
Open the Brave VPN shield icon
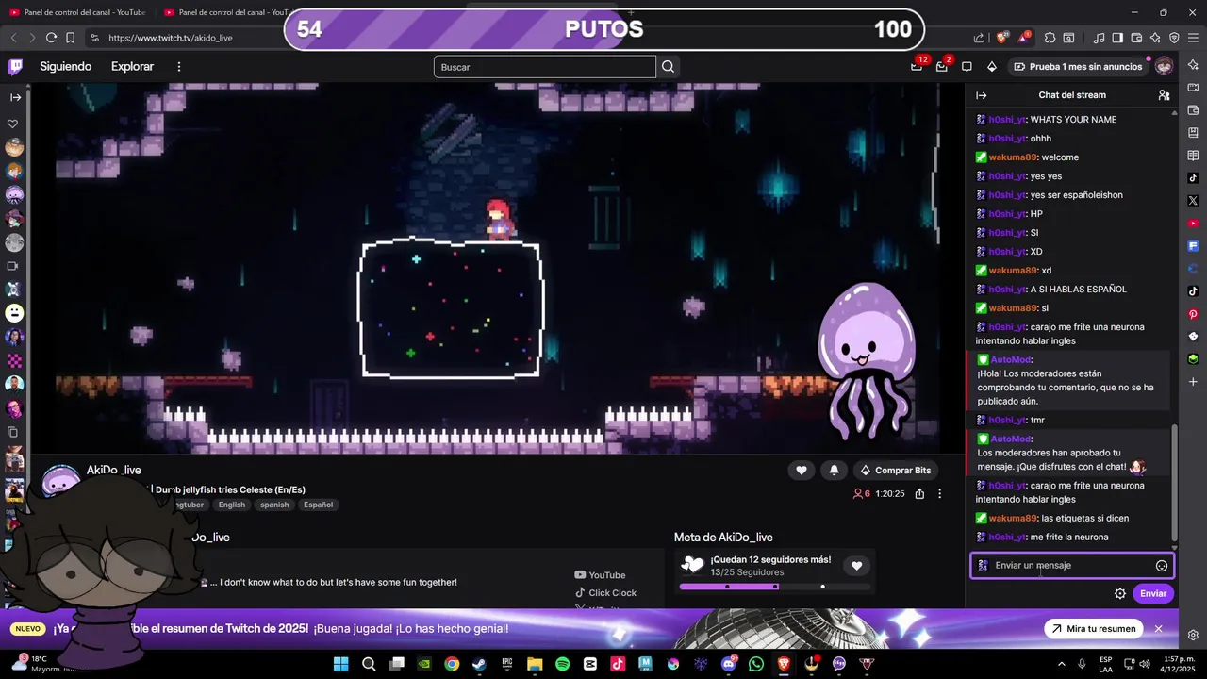click(1174, 38)
